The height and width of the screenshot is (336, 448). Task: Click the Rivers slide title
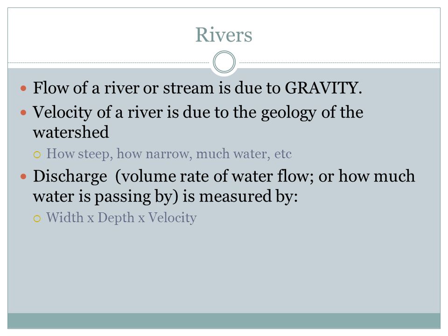click(224, 35)
